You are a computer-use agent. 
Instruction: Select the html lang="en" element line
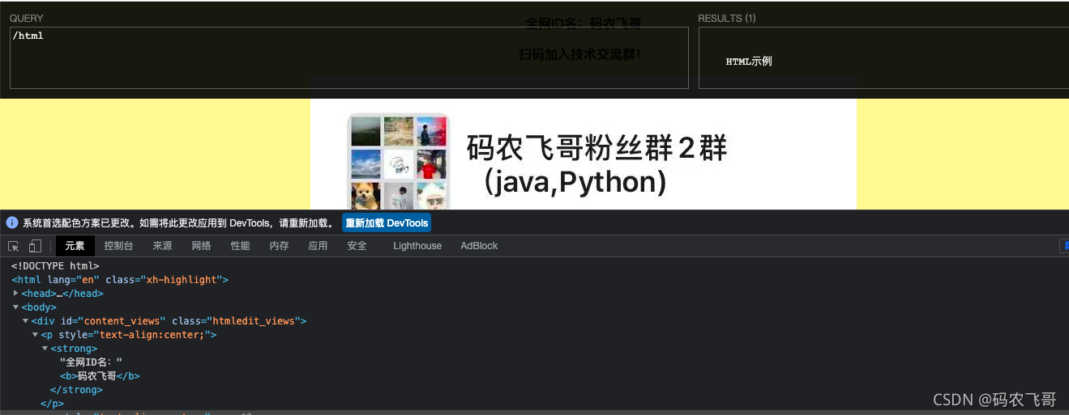tap(120, 280)
